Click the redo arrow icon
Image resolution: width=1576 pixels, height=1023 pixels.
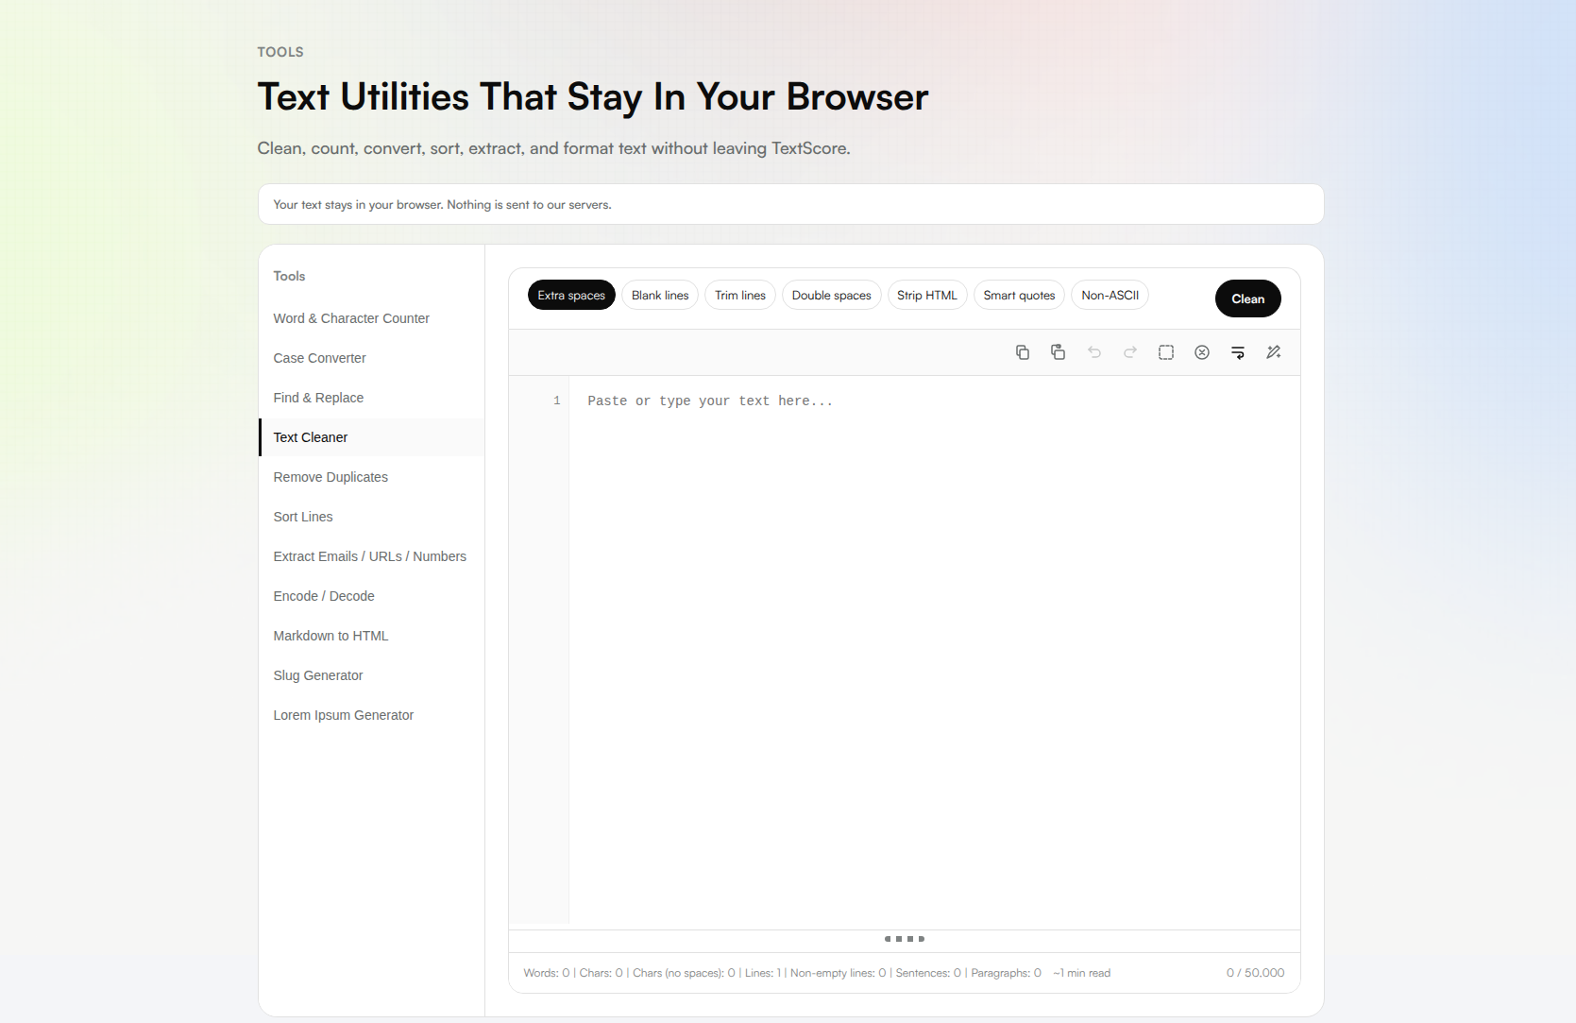(x=1129, y=352)
